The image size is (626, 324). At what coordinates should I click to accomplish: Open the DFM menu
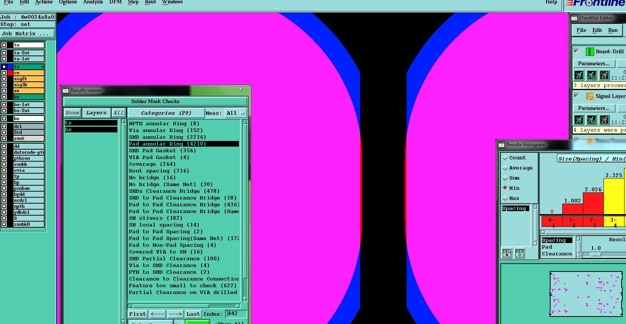click(116, 2)
